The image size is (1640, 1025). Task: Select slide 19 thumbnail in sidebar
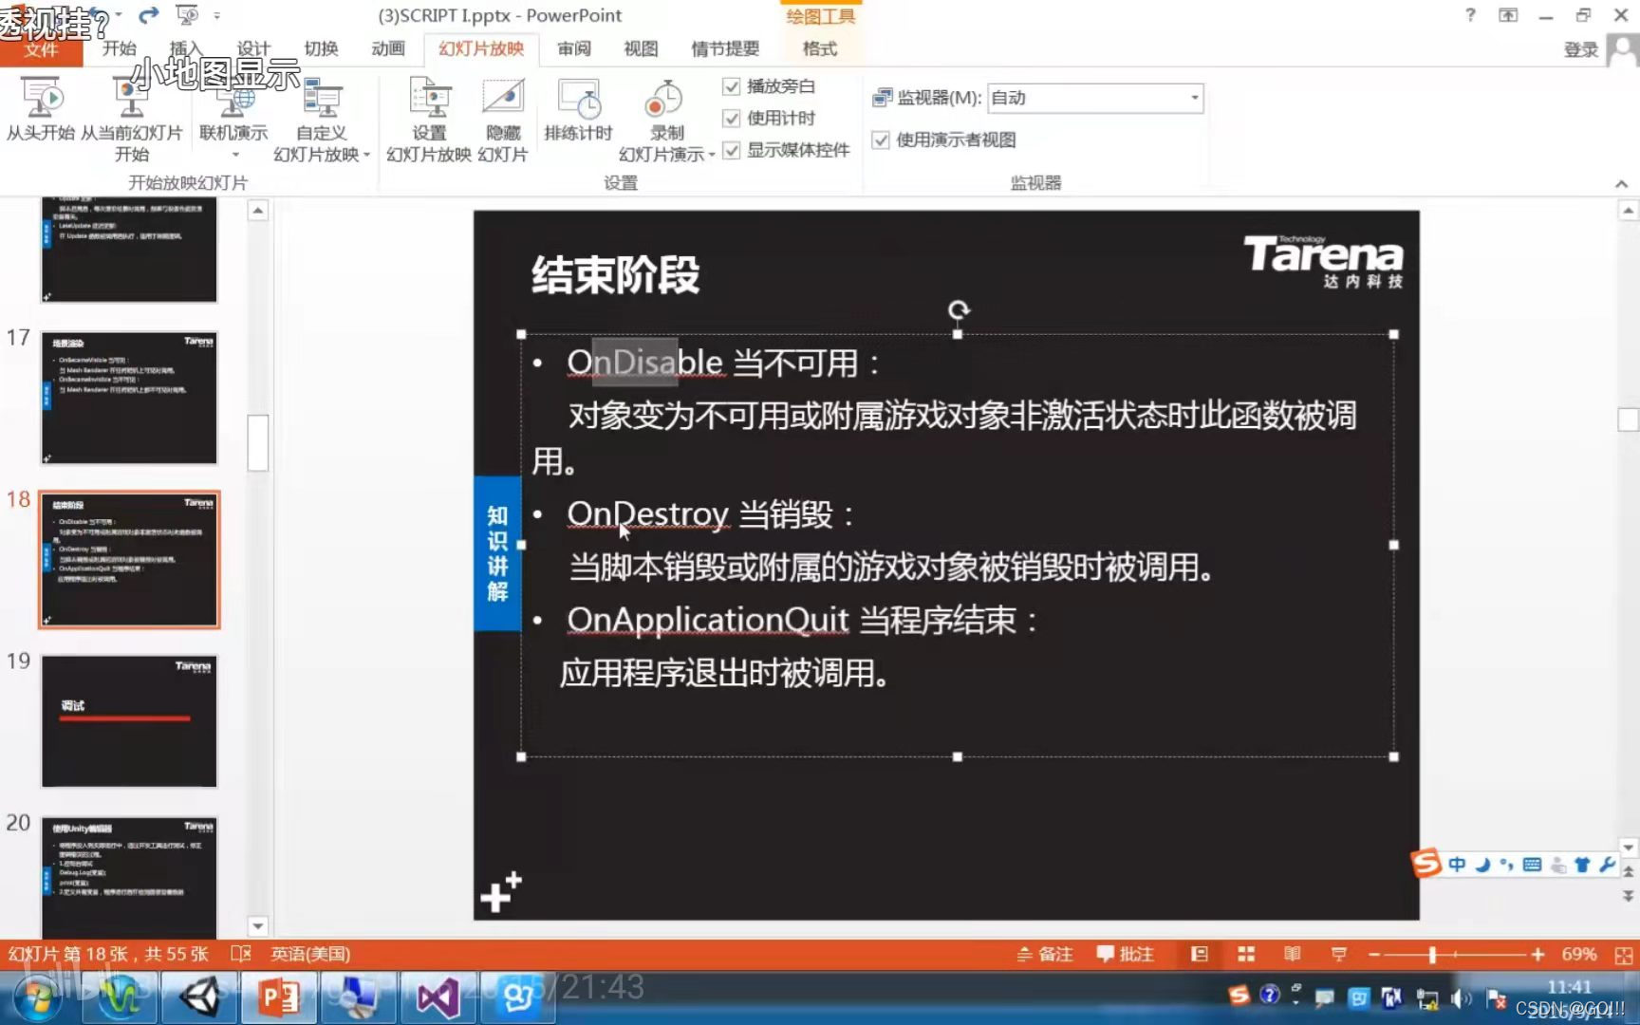[x=129, y=721]
